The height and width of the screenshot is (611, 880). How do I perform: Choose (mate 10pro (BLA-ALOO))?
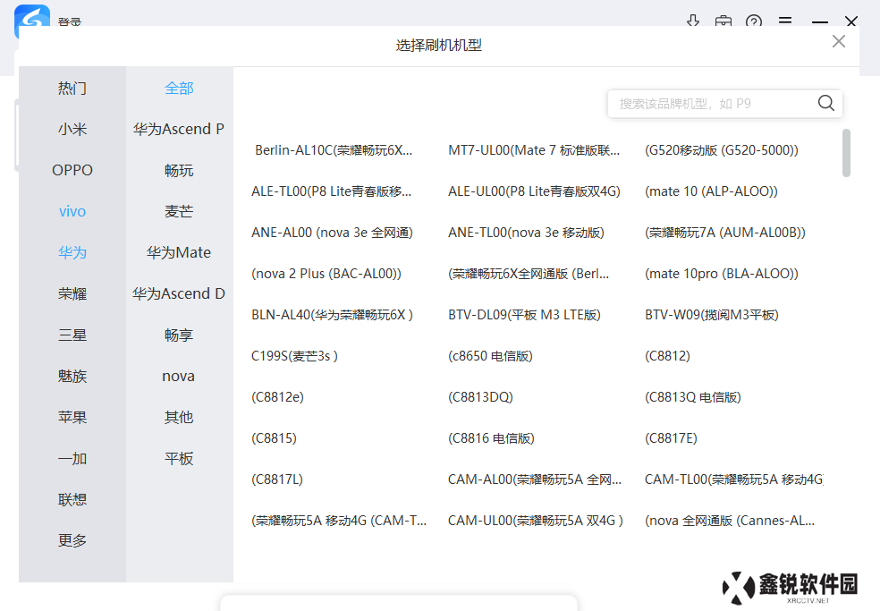(x=722, y=274)
